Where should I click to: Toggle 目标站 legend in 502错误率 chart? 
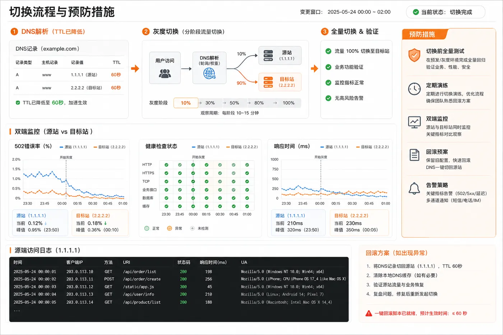coord(110,147)
